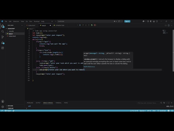
Task: Switch to the TERMINAL panel tab
Action: point(58,103)
